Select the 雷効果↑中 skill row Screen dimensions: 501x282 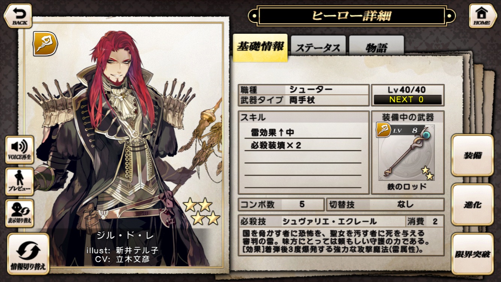pyautogui.click(x=303, y=132)
